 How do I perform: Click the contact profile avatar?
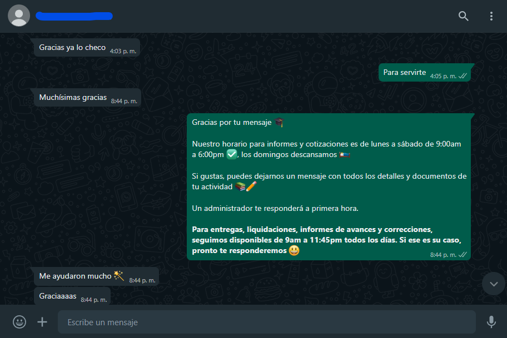point(19,16)
